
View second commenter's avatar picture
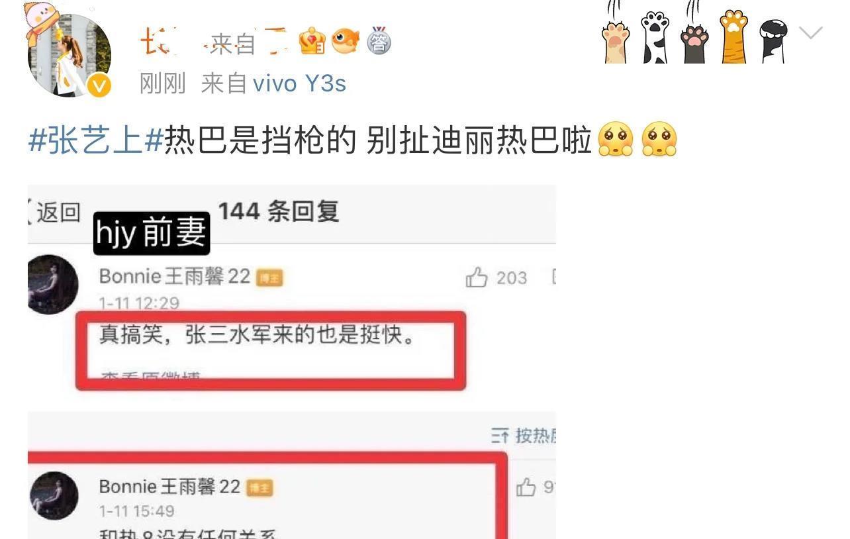pos(54,495)
